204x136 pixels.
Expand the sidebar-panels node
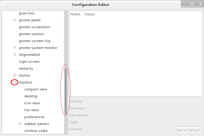click(20, 124)
